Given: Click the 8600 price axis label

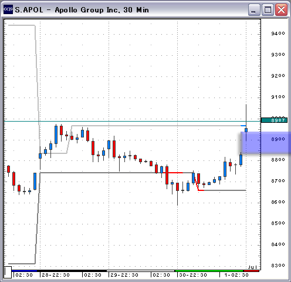Looking at the screenshot, I should [x=278, y=202].
